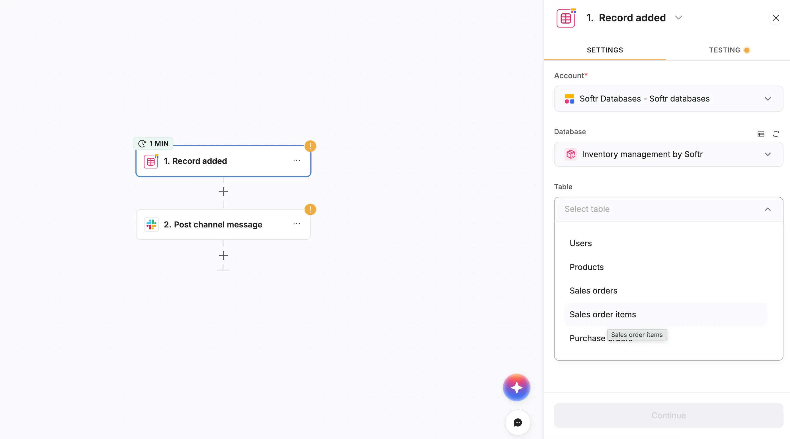Click the Slack icon on Post channel message step
Screen dimensions: 790x439
tap(151, 224)
